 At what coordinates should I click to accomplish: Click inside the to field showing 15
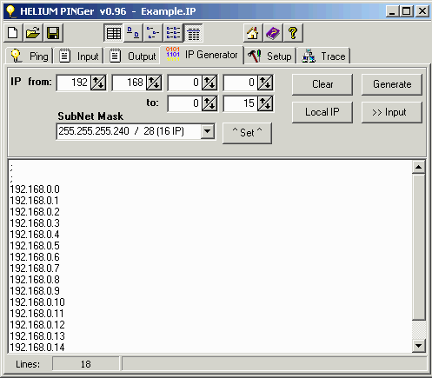pos(241,103)
